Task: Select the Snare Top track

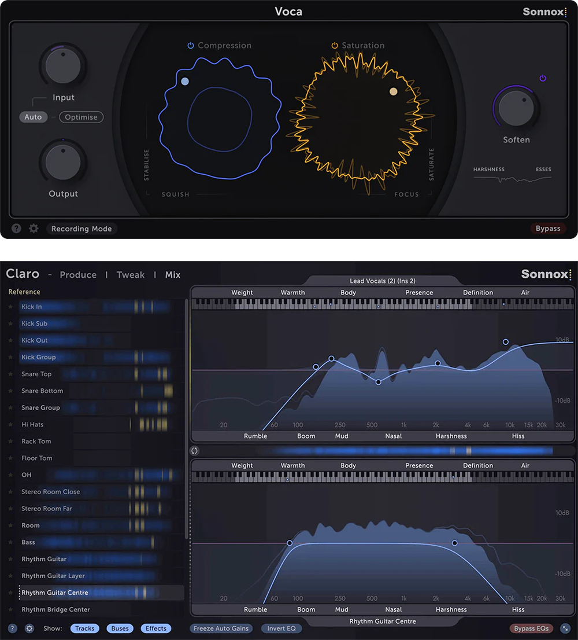Action: click(x=36, y=374)
